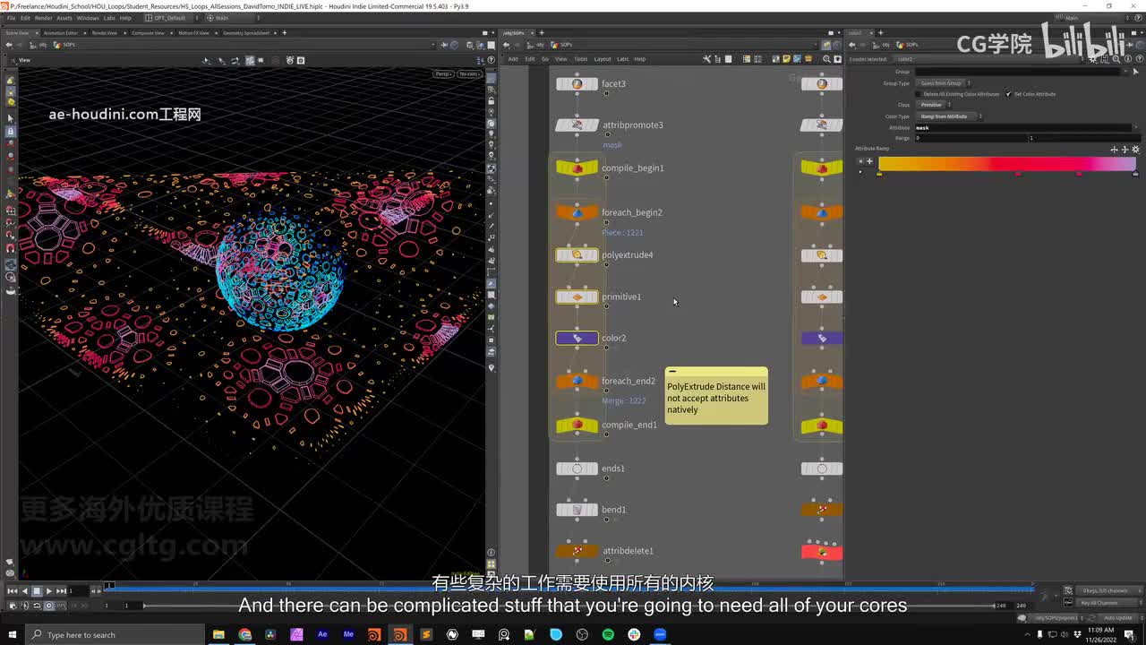Open Spotify from the Windows taskbar
Image resolution: width=1146 pixels, height=645 pixels.
click(x=608, y=634)
